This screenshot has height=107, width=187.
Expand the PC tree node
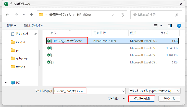point(6,83)
